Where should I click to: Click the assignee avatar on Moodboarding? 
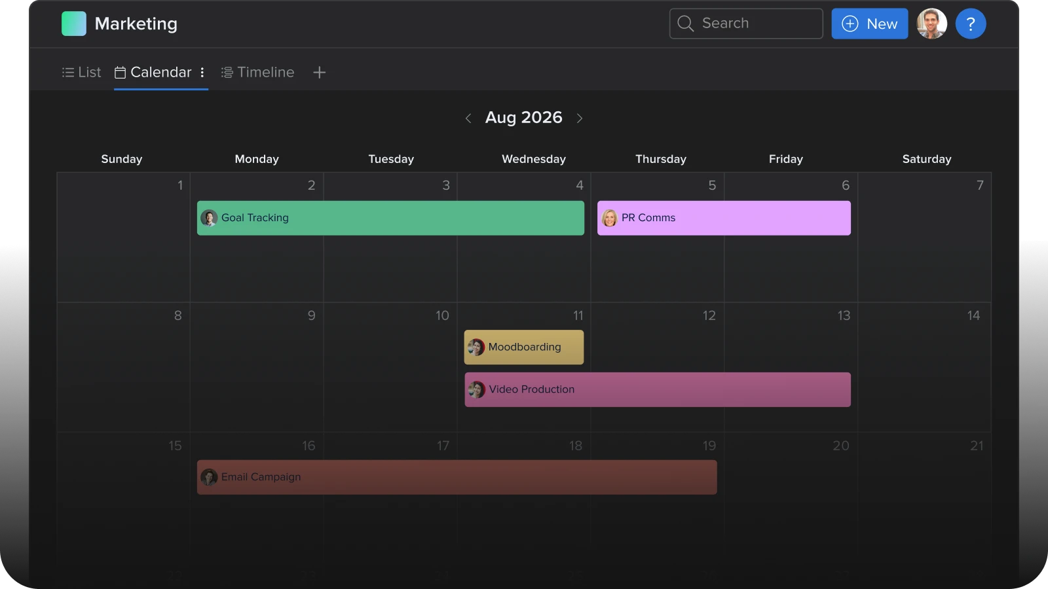tap(476, 348)
